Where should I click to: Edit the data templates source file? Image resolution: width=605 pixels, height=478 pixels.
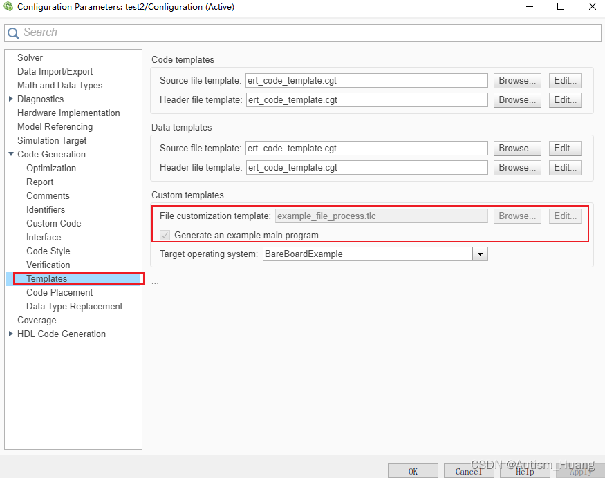(x=566, y=149)
